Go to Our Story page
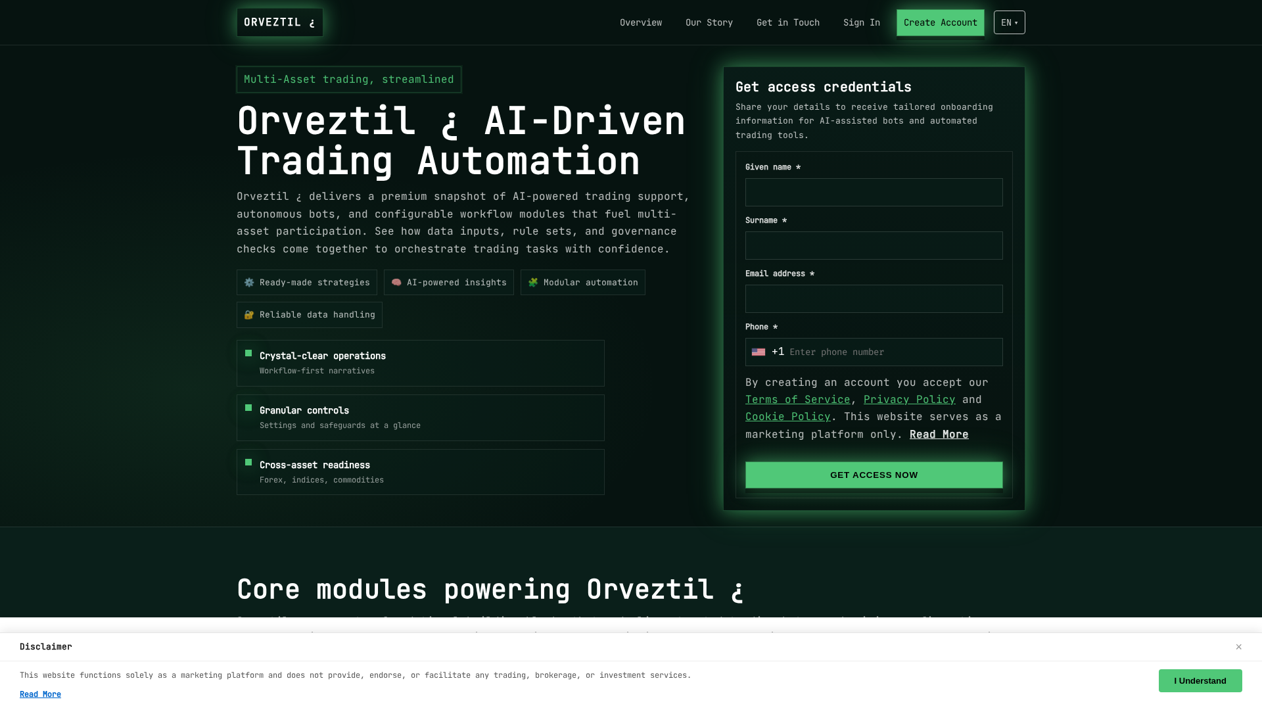Image resolution: width=1262 pixels, height=710 pixels. point(709,22)
